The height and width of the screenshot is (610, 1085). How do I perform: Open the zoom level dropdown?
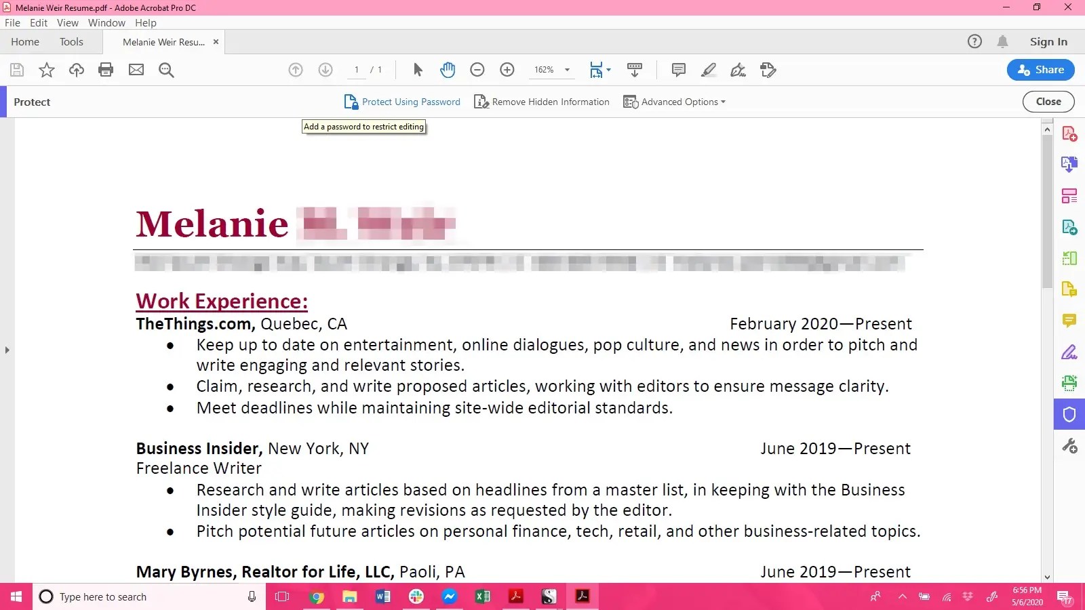[567, 70]
